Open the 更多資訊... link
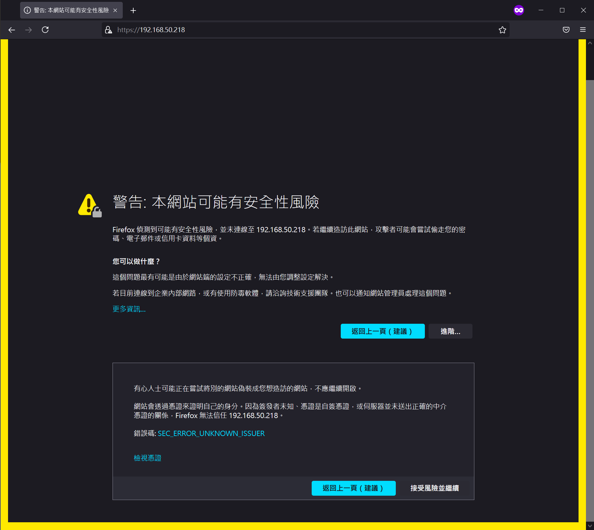The width and height of the screenshot is (594, 530). (x=129, y=309)
